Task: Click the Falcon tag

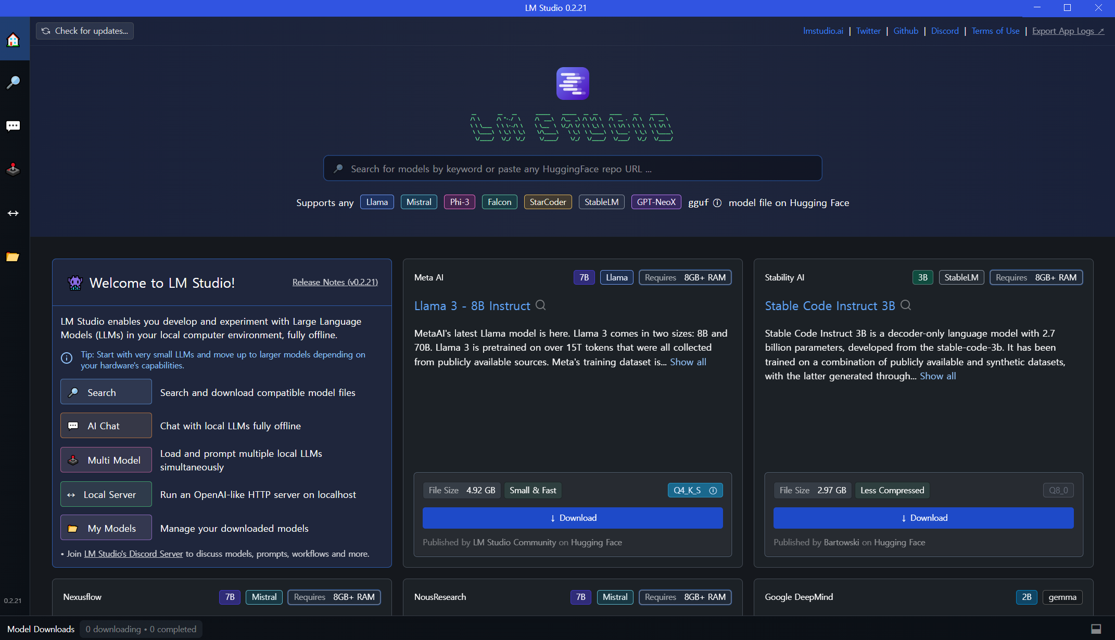Action: click(500, 202)
